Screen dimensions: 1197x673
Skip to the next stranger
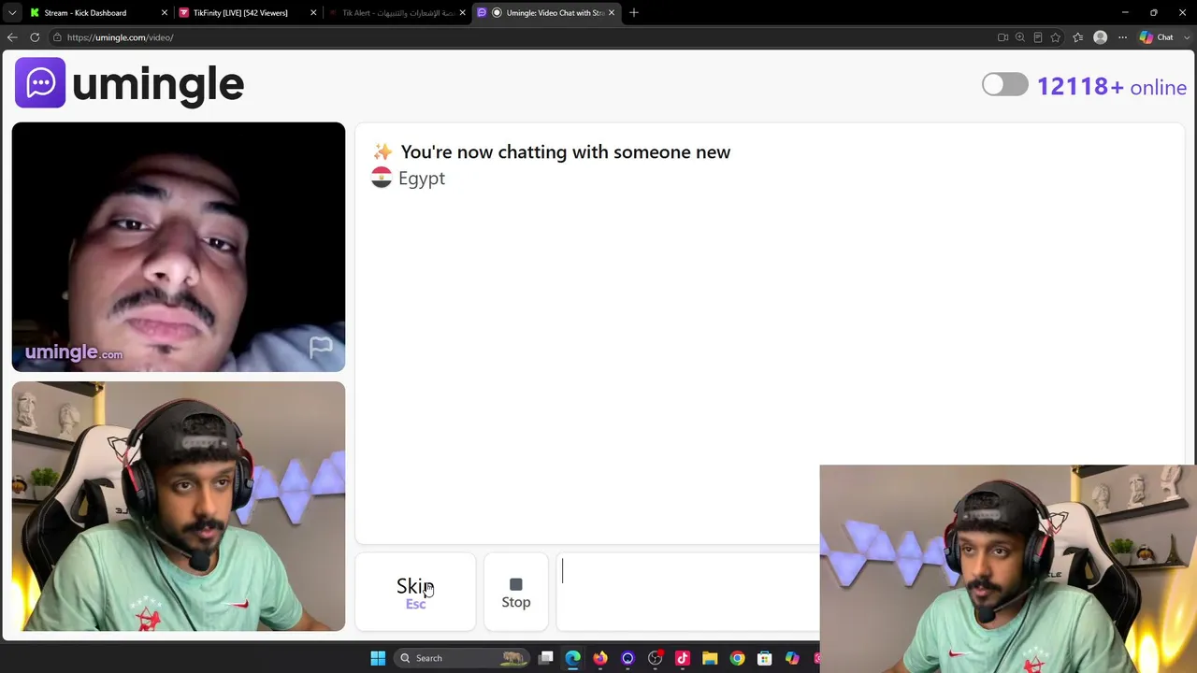coord(415,593)
